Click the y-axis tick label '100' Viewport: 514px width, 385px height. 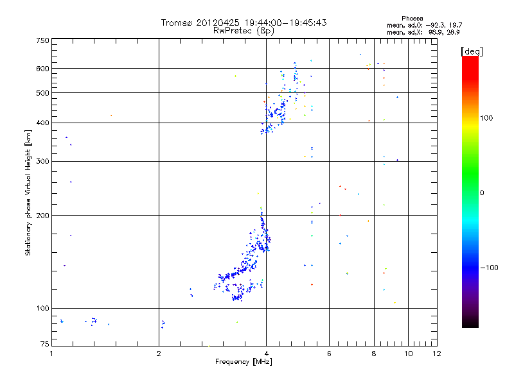[x=42, y=309]
